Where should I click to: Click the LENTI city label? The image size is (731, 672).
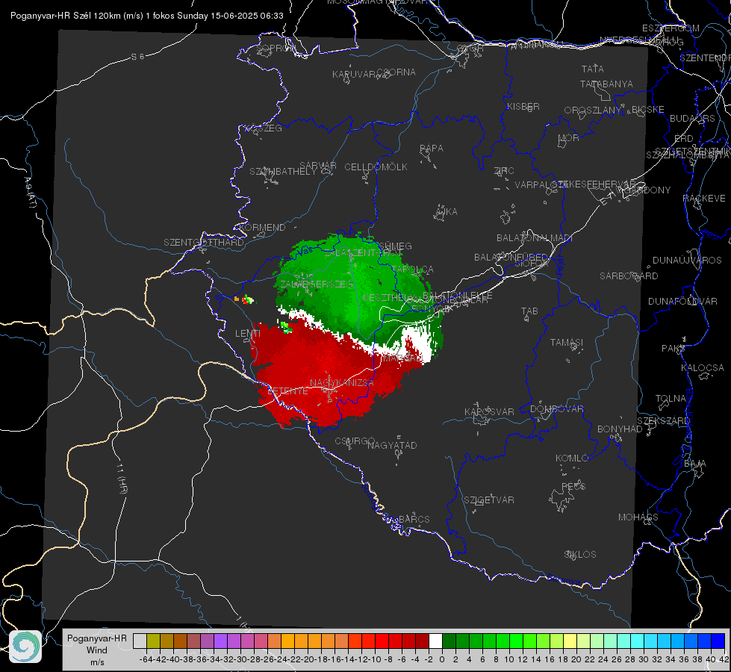point(248,334)
